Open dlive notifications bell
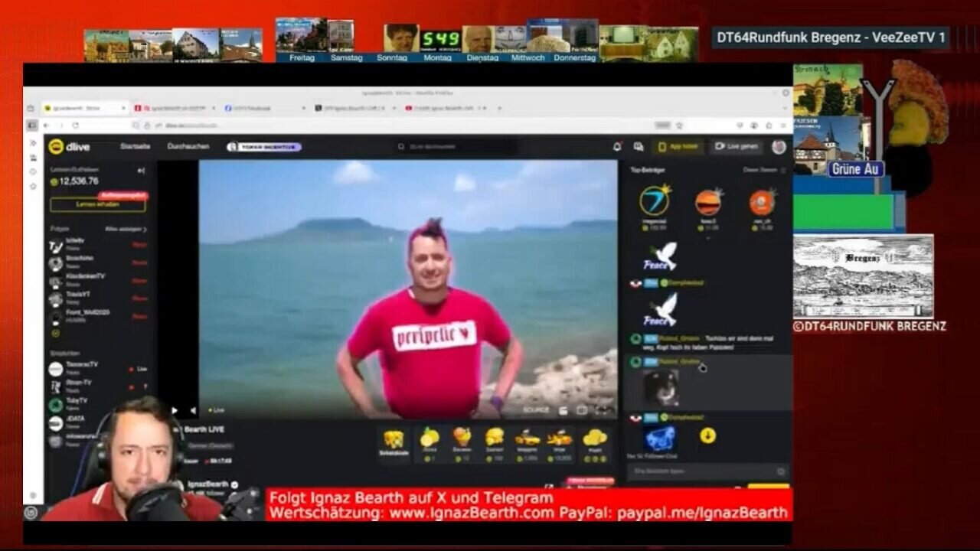Image resolution: width=980 pixels, height=551 pixels. click(617, 146)
